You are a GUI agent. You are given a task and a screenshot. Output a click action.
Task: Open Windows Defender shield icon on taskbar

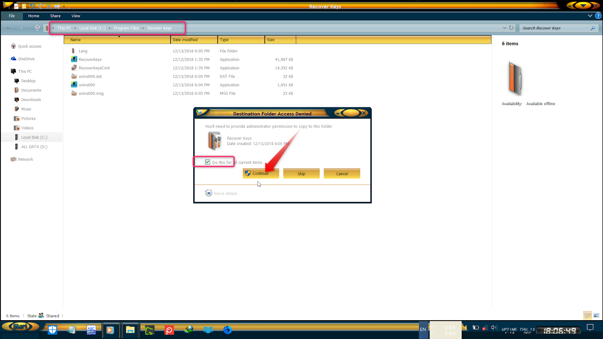click(52, 330)
